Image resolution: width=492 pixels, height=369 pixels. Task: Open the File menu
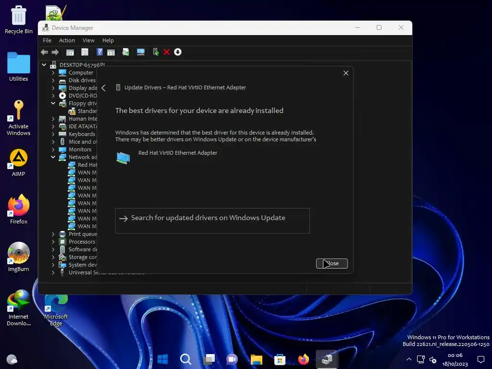pos(47,40)
